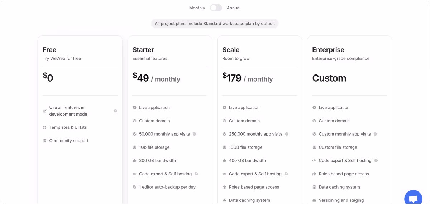Screen dimensions: 430x204
Task: Toggle the Monthly/Annual billing switch
Action: (216, 8)
